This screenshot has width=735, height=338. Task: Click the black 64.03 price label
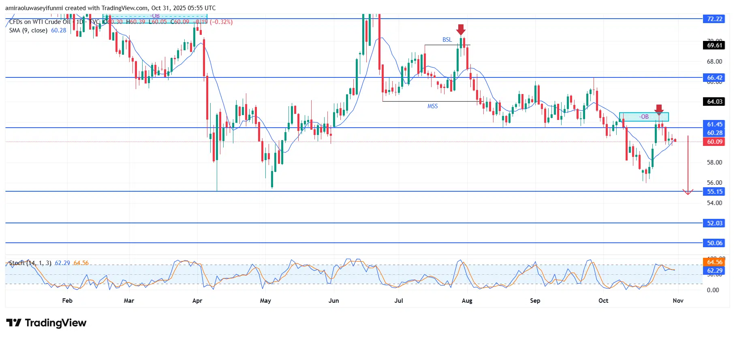714,102
